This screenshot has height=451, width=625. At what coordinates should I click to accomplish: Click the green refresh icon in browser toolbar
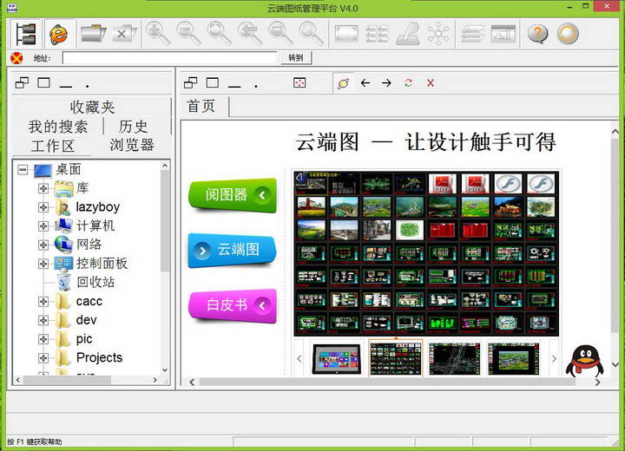(408, 83)
